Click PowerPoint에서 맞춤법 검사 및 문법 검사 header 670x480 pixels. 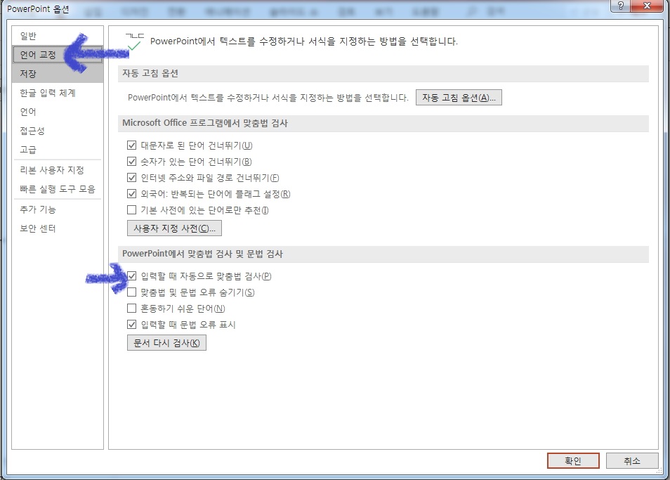pyautogui.click(x=383, y=254)
